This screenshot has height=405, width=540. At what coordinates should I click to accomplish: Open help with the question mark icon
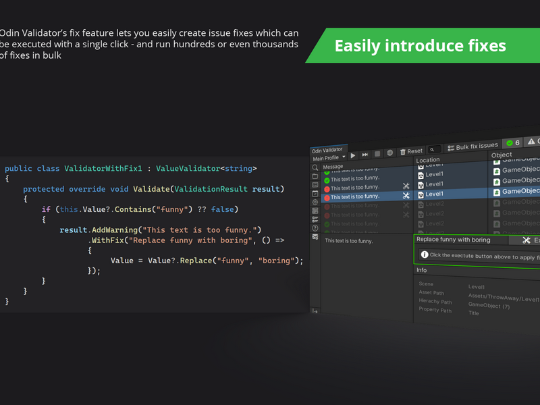(x=315, y=228)
